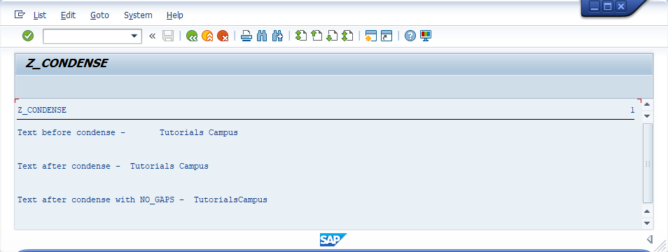The image size is (668, 252).
Task: Click the green Enter checkmark icon
Action: point(28,36)
